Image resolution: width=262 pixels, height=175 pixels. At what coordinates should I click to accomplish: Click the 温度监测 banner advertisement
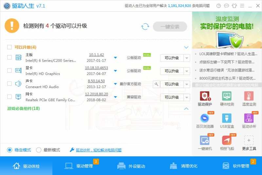[x=227, y=30]
